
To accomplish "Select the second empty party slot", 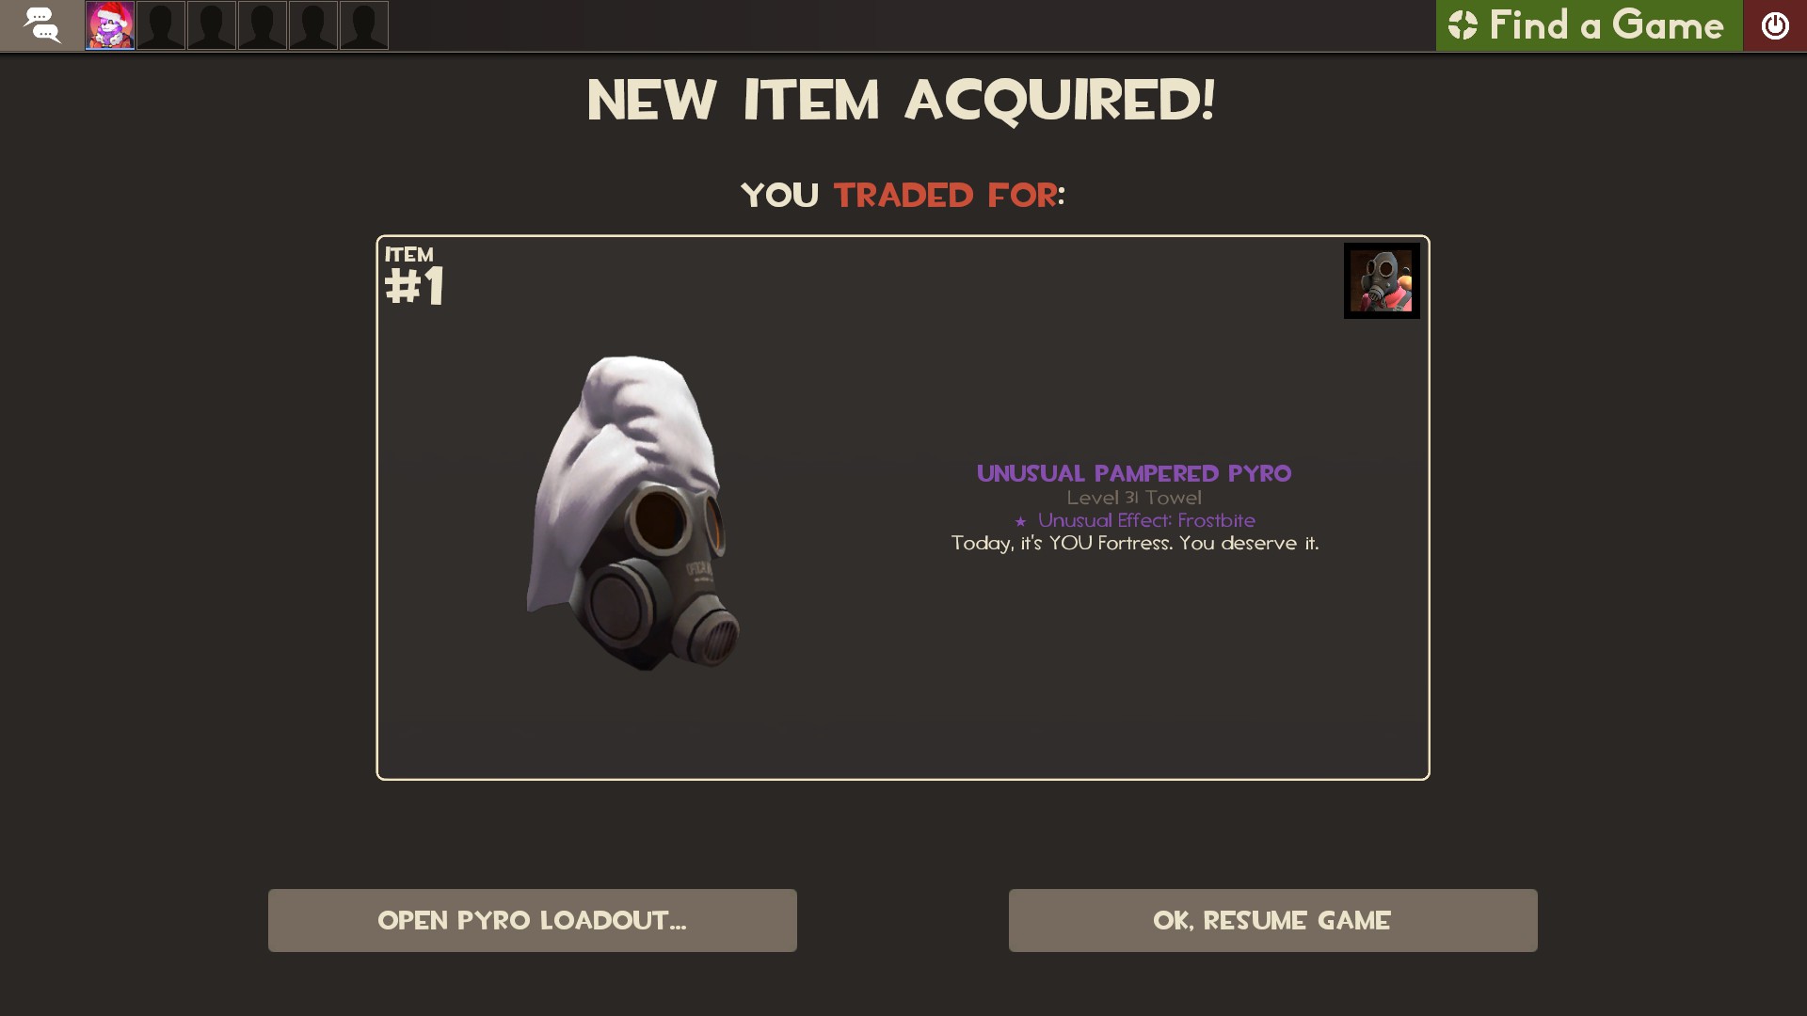I will (212, 25).
